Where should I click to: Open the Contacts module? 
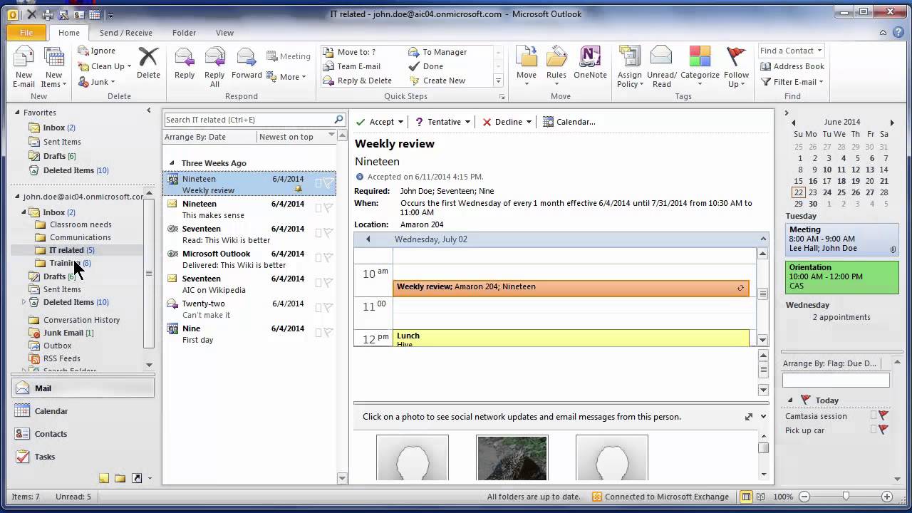pyautogui.click(x=83, y=434)
